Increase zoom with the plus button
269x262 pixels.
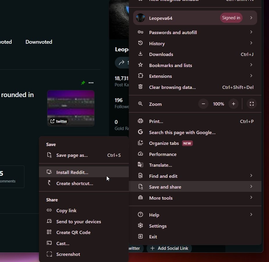tap(234, 104)
